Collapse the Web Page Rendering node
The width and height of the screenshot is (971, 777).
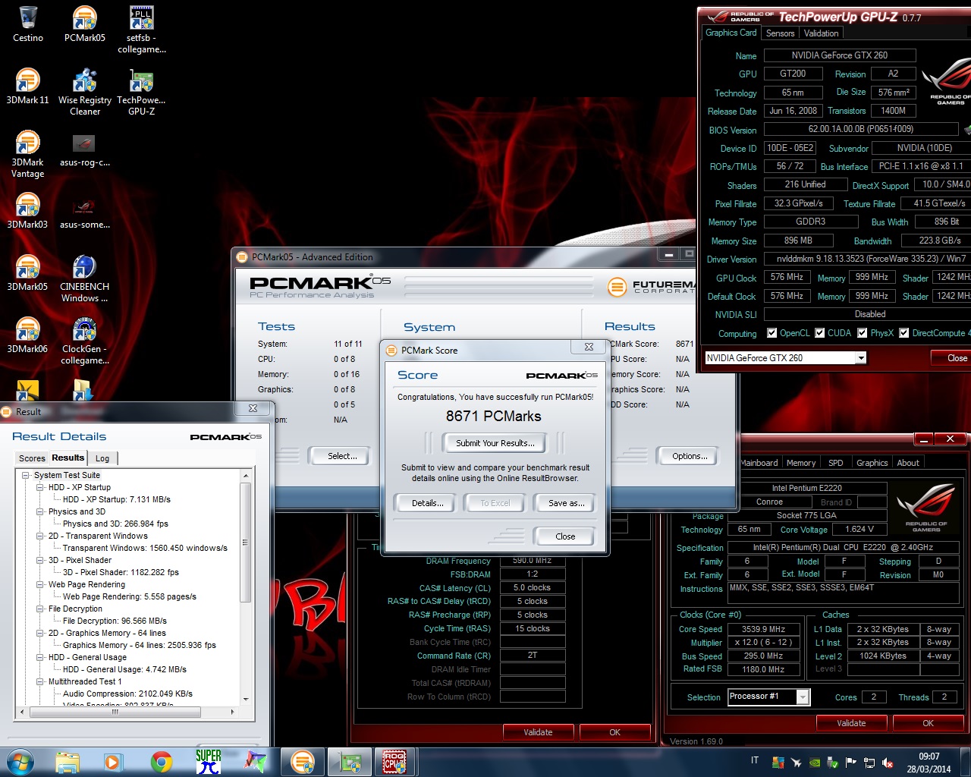point(40,585)
